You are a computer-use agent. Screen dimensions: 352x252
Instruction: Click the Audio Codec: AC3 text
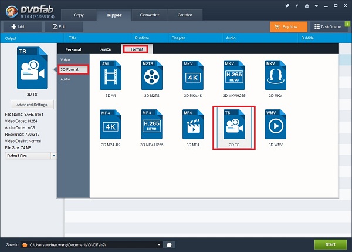tap(20, 127)
